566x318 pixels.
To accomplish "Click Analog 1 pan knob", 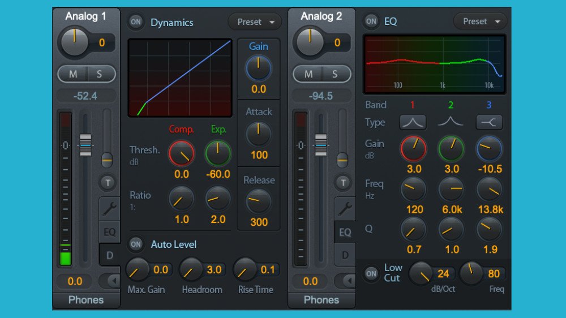I will coord(75,42).
